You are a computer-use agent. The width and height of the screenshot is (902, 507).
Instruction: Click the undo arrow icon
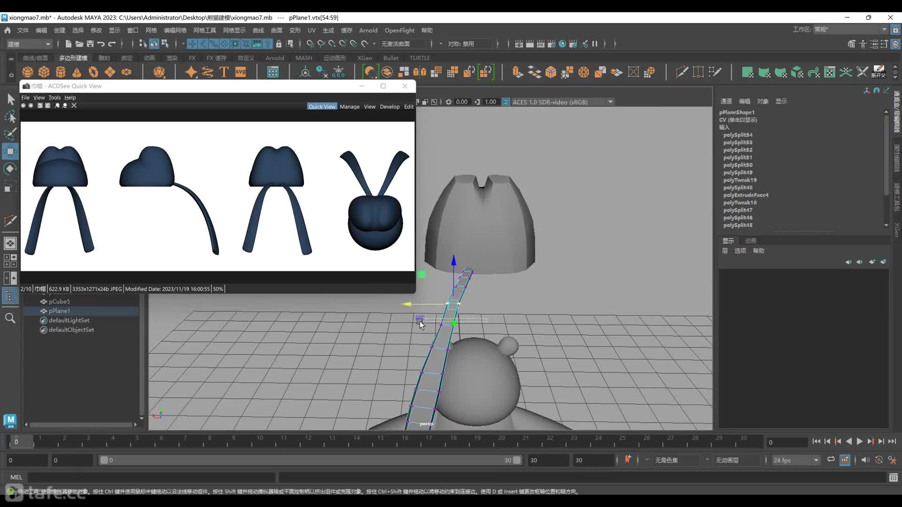point(101,44)
